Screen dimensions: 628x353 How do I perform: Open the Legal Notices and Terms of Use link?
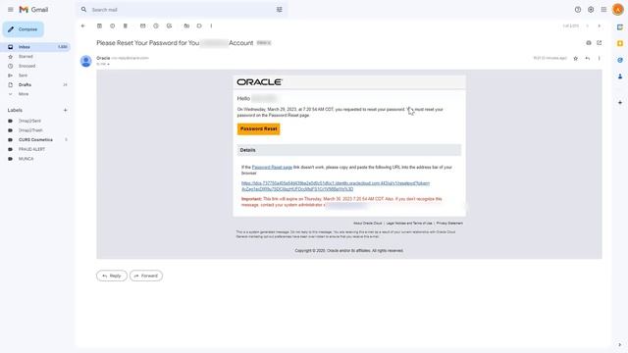[409, 224]
